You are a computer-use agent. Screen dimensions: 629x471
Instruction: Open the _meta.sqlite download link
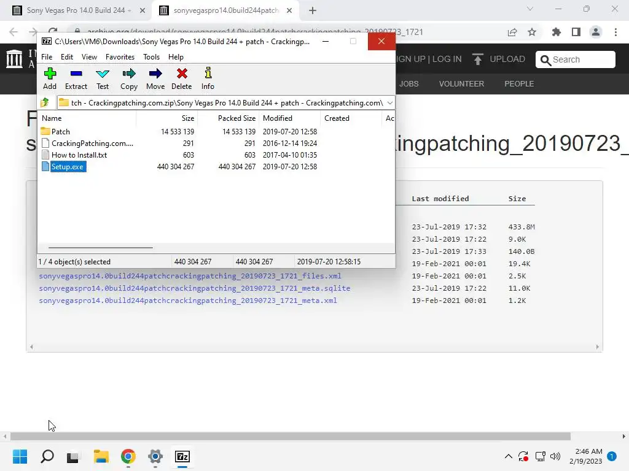pyautogui.click(x=195, y=288)
